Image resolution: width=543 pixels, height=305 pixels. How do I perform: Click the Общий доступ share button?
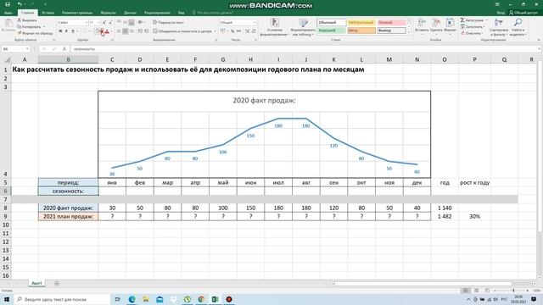point(523,13)
